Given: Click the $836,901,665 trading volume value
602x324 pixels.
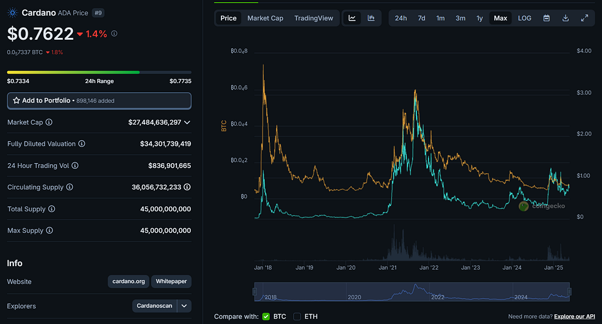Looking at the screenshot, I should (170, 166).
